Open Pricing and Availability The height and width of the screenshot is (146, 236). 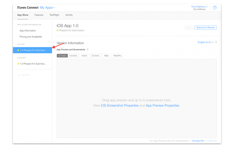pos(31,37)
